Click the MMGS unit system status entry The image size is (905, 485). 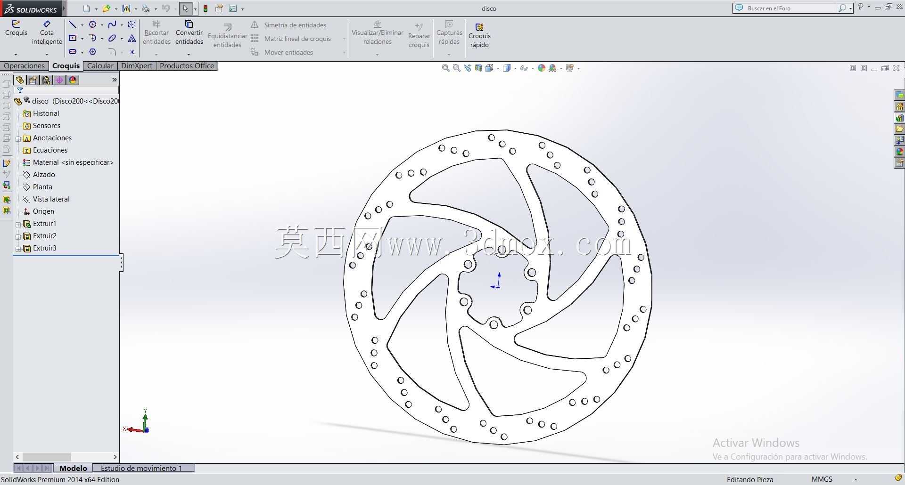click(x=822, y=479)
